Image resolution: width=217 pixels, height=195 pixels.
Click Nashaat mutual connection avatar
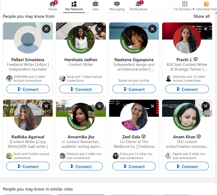pyautogui.click(x=62, y=156)
